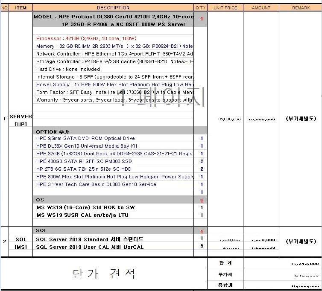
Task: Click the 부가세 tax label
Action: [225, 275]
